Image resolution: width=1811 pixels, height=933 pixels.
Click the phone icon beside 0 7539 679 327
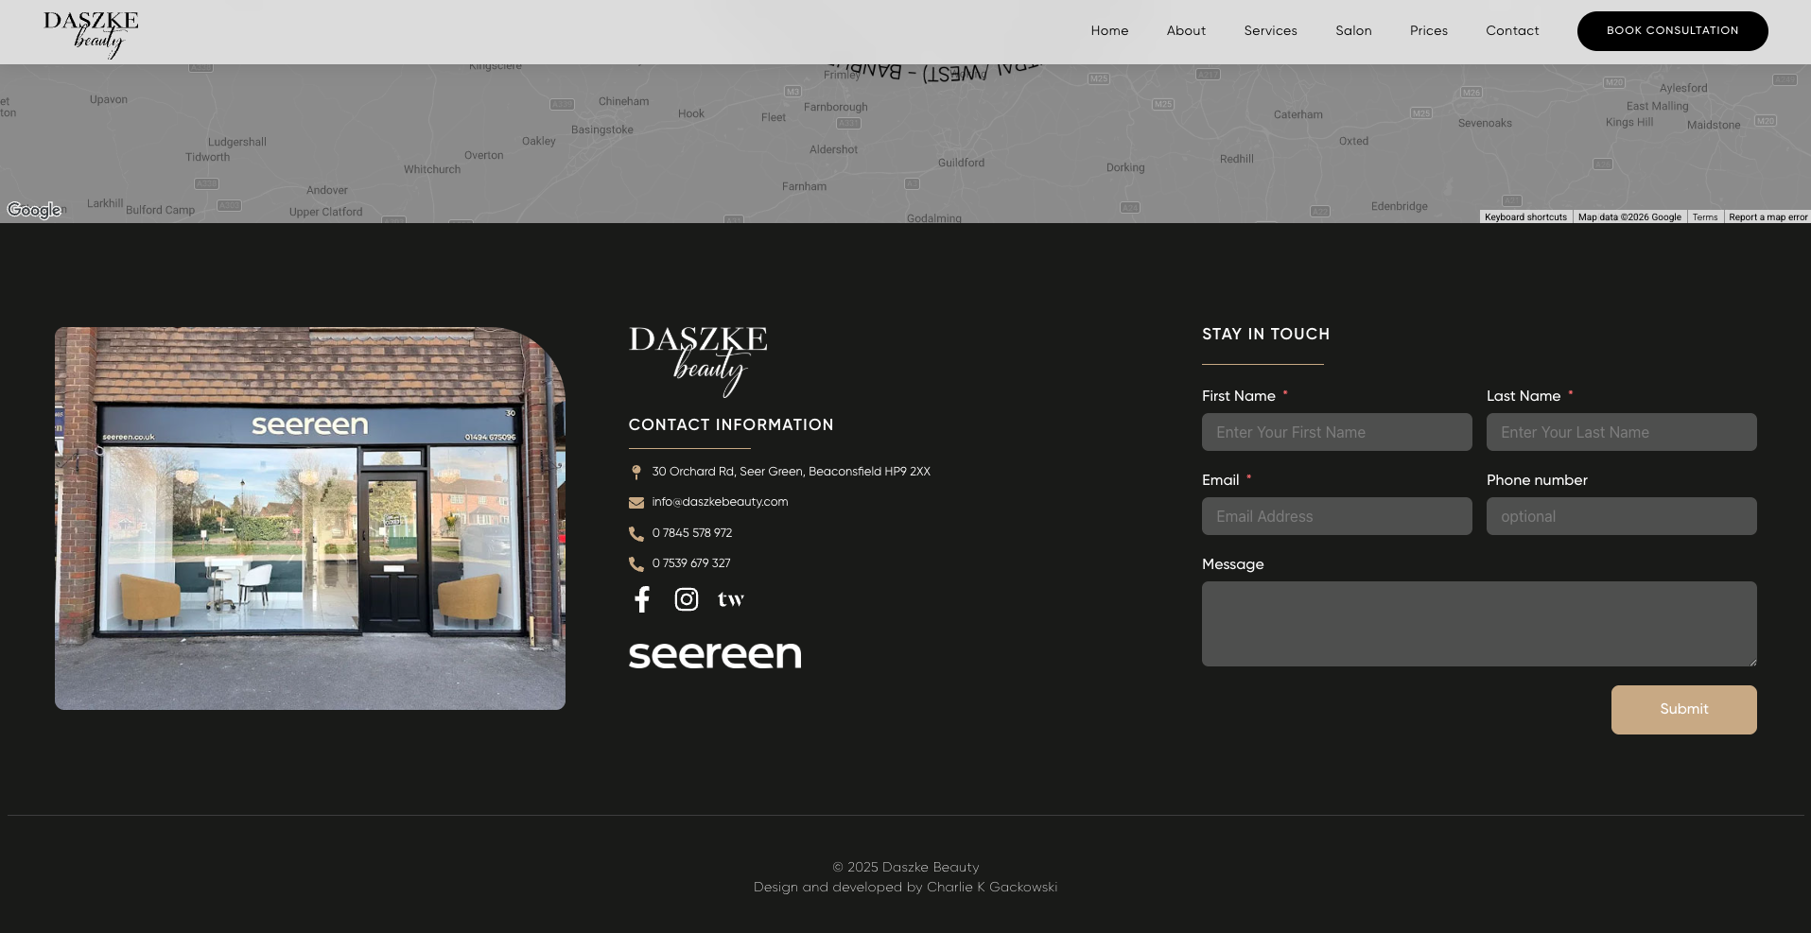636,564
